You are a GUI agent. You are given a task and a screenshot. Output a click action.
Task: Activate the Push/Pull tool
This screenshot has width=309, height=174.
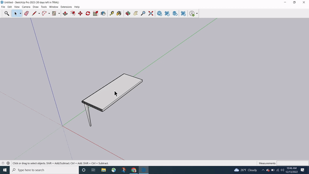pyautogui.click(x=65, y=14)
